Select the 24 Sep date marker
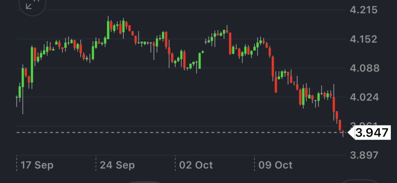Screen dimensions: 397x183 pyautogui.click(x=117, y=165)
